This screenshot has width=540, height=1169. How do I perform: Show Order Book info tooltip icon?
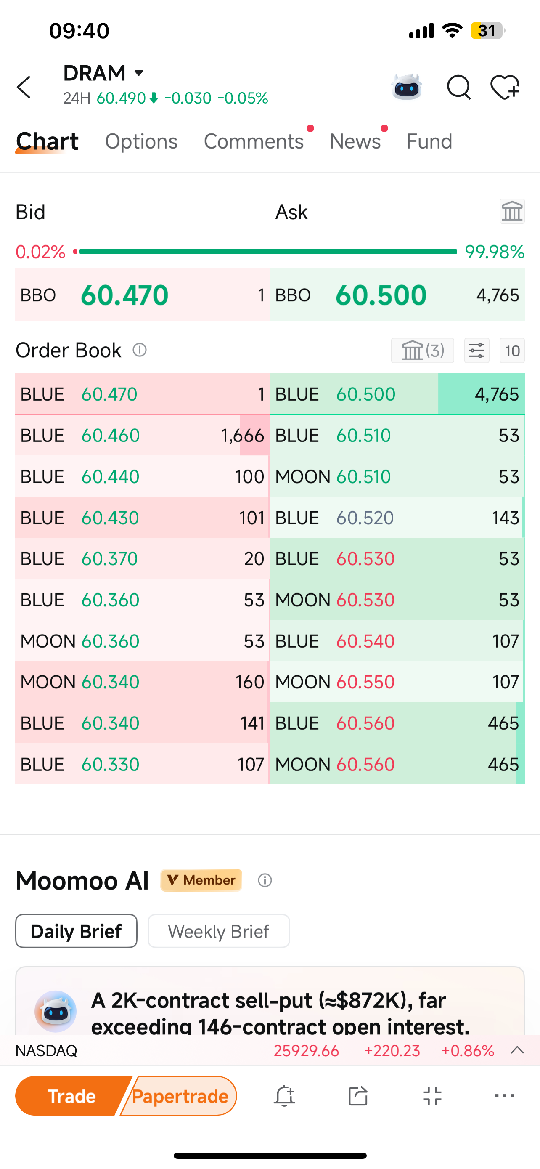click(140, 350)
